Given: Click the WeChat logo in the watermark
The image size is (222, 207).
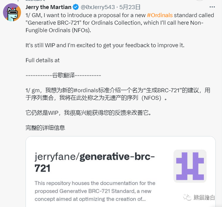Looking at the screenshot, I should [187, 197].
